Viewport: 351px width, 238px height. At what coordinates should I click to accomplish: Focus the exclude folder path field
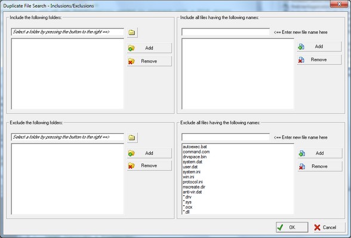pyautogui.click(x=67, y=137)
